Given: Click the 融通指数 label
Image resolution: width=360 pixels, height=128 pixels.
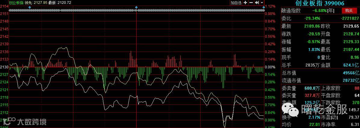Looking at the screenshot, I should tap(291, 11).
